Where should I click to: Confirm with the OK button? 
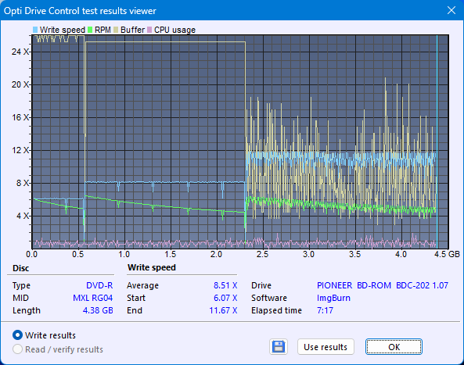point(394,347)
